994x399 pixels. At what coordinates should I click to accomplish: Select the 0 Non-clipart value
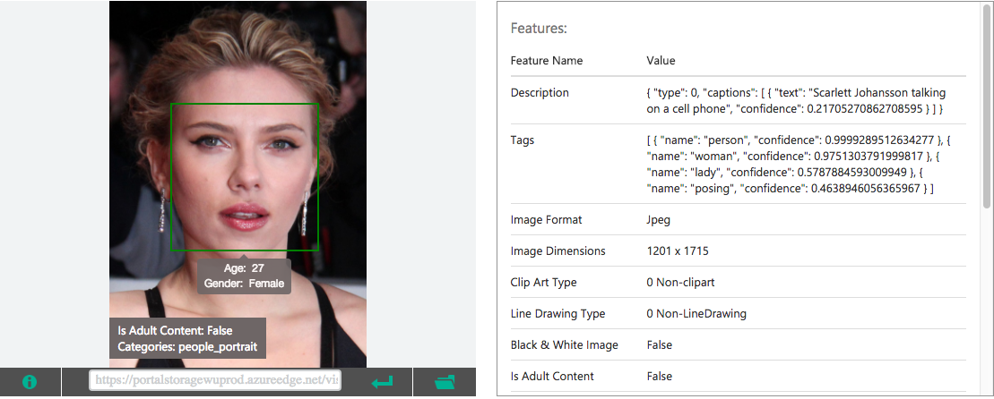pyautogui.click(x=680, y=282)
